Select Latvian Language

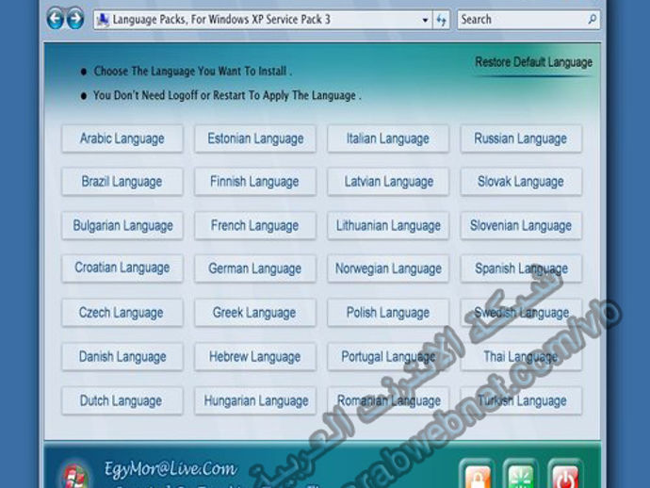pos(388,182)
